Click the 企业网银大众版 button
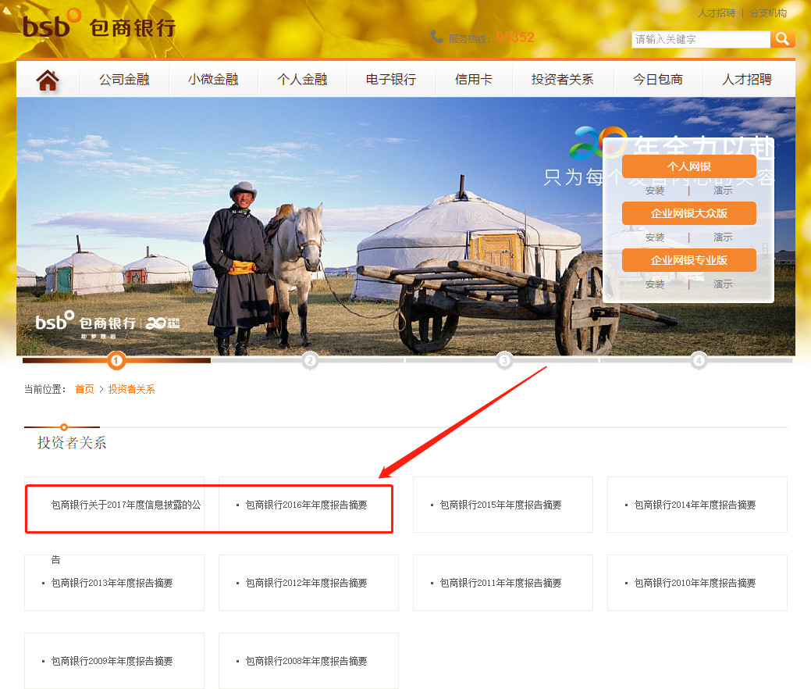This screenshot has height=689, width=811. [x=688, y=213]
